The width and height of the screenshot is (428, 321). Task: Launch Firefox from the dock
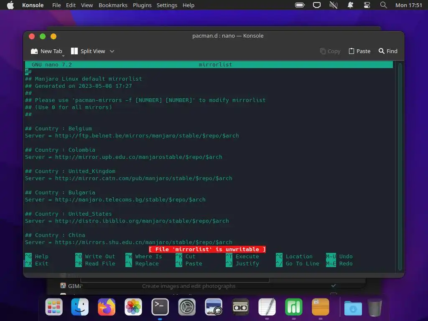click(x=107, y=307)
